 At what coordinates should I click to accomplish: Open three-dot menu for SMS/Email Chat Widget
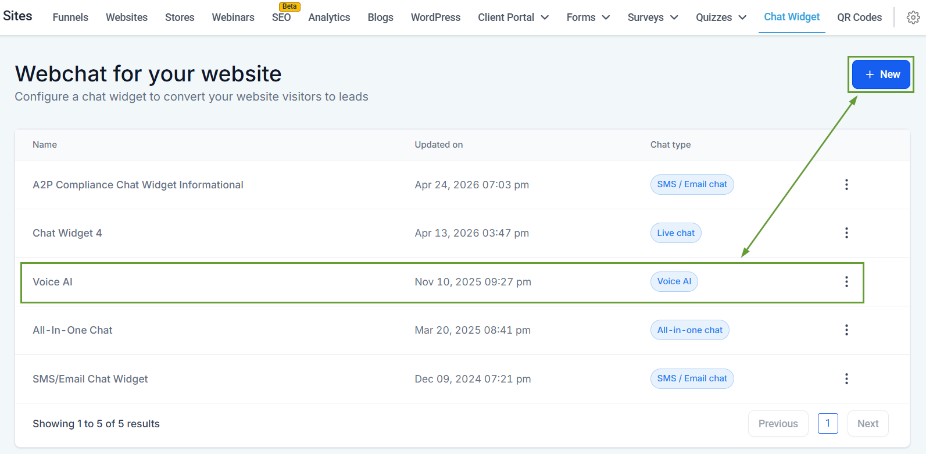[846, 379]
